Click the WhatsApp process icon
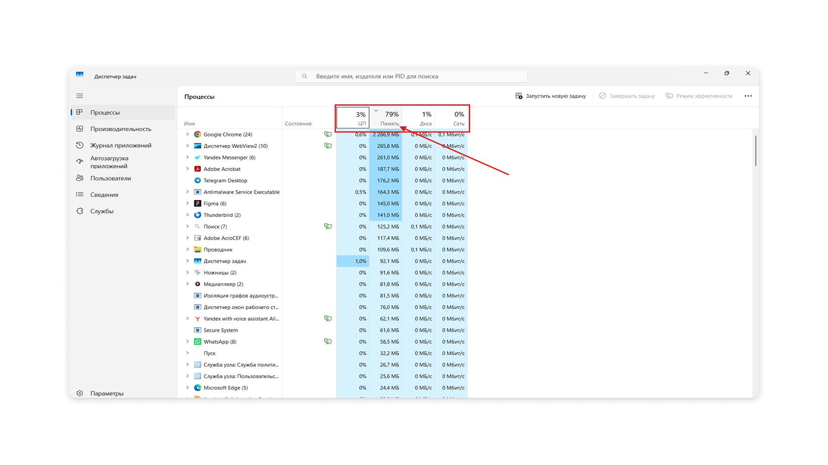The image size is (828, 465). [x=198, y=341]
